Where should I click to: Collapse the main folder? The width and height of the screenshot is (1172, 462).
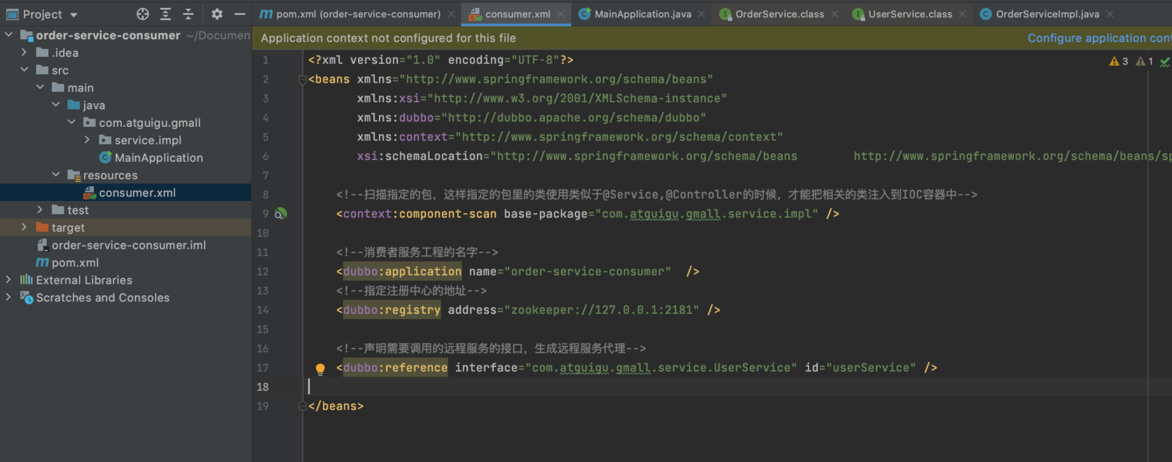pos(40,88)
